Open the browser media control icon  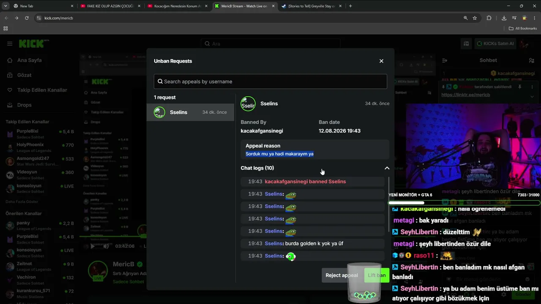point(514,18)
